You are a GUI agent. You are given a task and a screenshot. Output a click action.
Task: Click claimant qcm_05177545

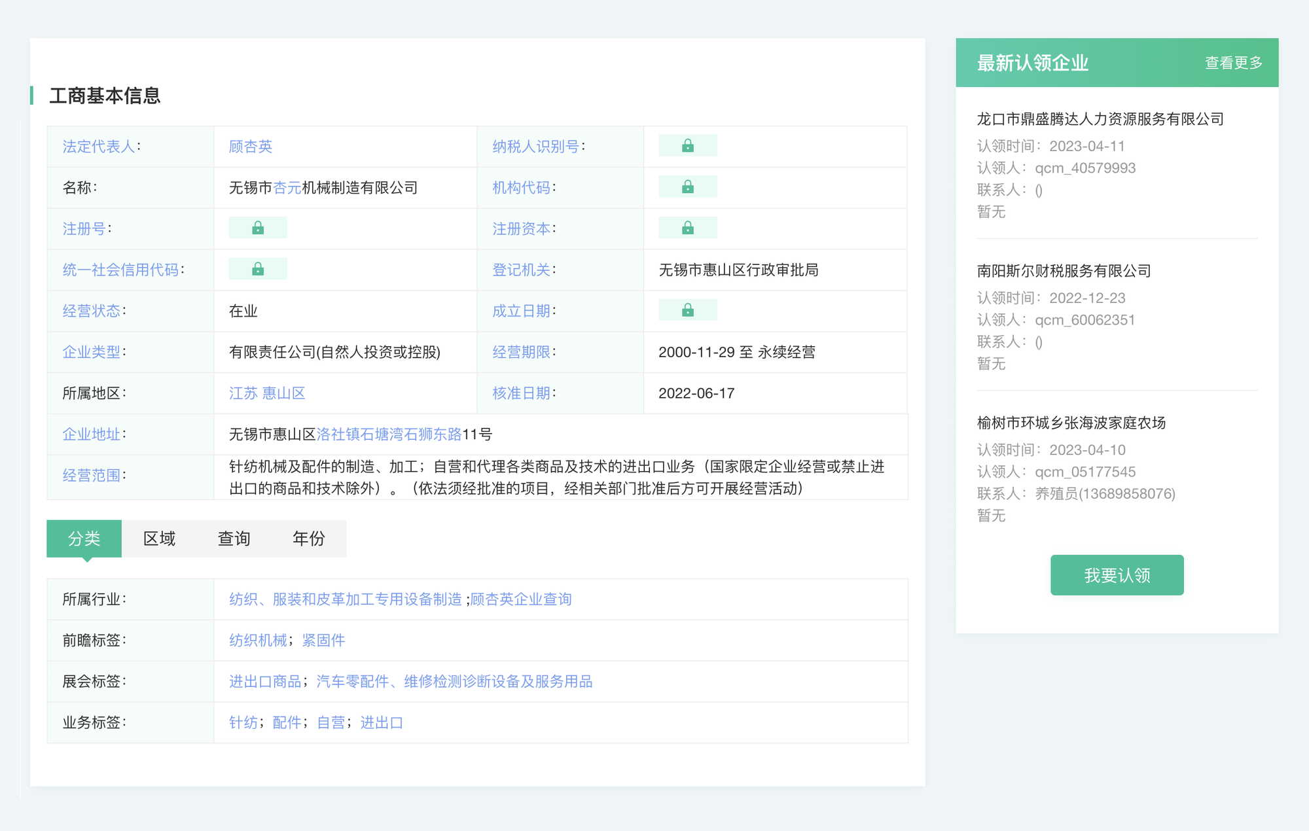click(x=1085, y=472)
